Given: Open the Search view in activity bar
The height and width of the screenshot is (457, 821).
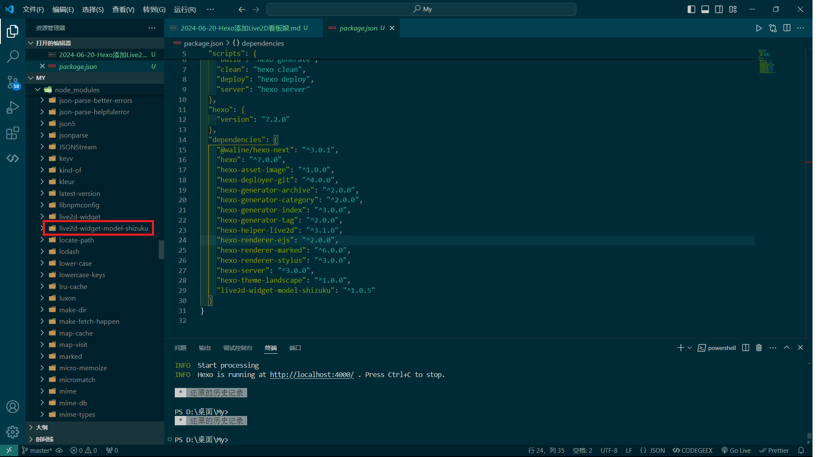Looking at the screenshot, I should coord(13,56).
